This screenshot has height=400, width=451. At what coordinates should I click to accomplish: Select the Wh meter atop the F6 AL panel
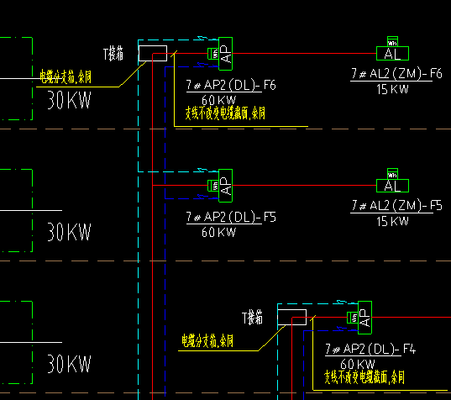[392, 41]
